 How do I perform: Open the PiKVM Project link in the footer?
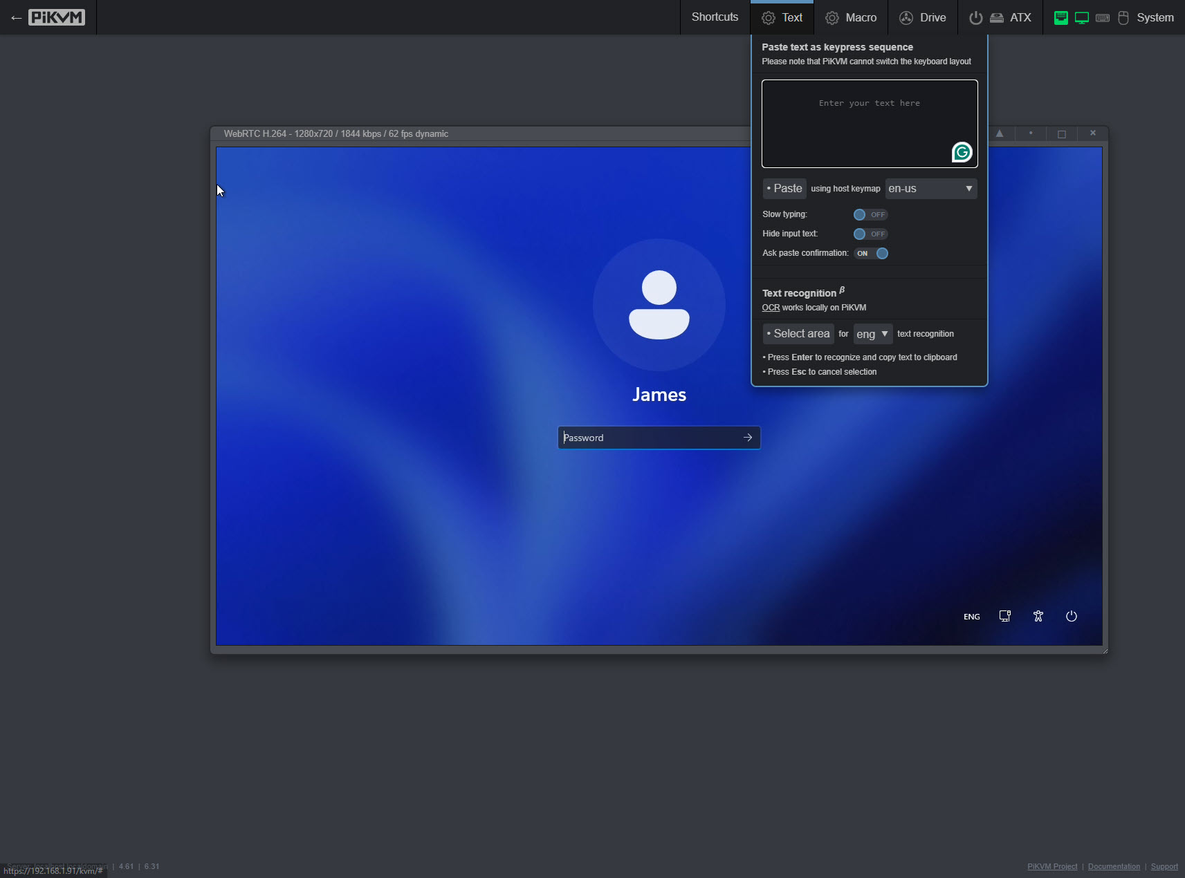(1051, 866)
